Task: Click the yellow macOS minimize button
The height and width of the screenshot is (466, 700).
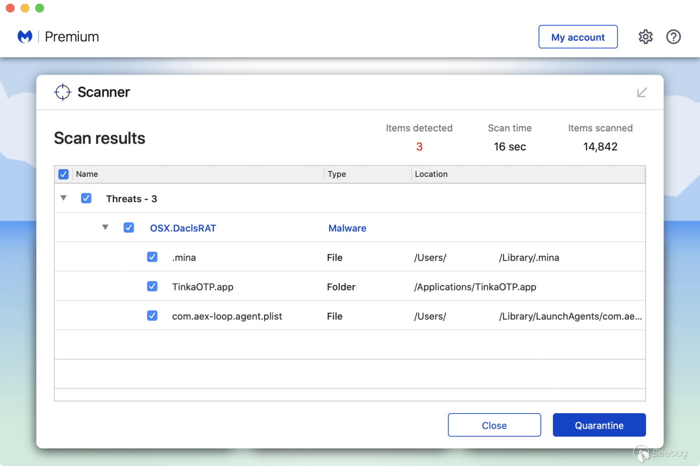Action: 25,8
